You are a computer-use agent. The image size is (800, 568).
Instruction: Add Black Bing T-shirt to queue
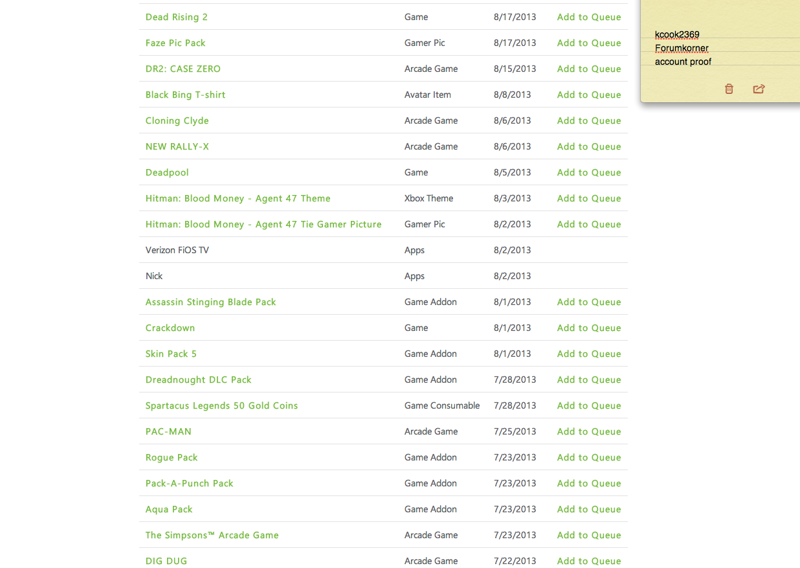click(x=589, y=95)
